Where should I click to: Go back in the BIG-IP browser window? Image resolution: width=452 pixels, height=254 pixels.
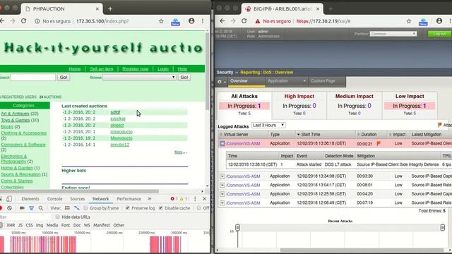pos(222,21)
